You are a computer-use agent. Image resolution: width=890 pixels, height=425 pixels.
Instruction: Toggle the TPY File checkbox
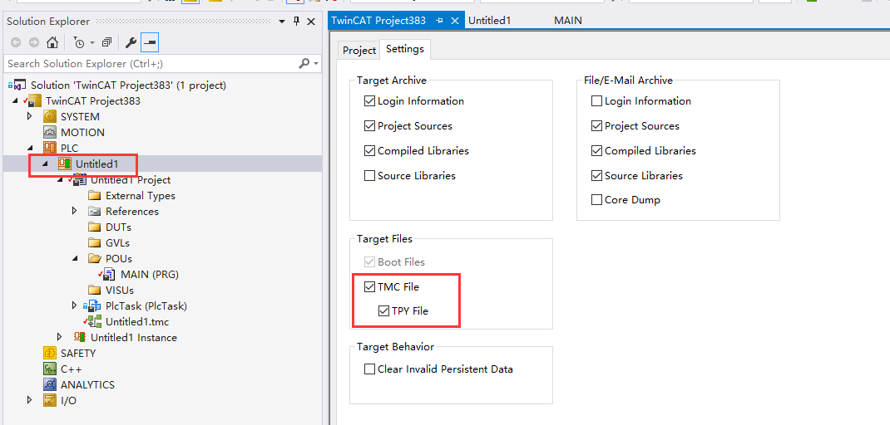point(383,311)
